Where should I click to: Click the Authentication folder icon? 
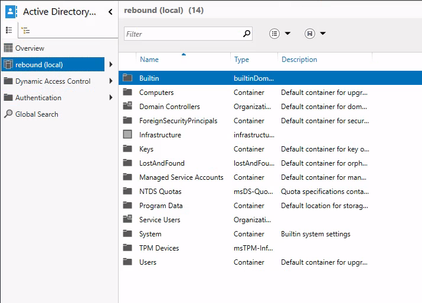[x=8, y=97]
